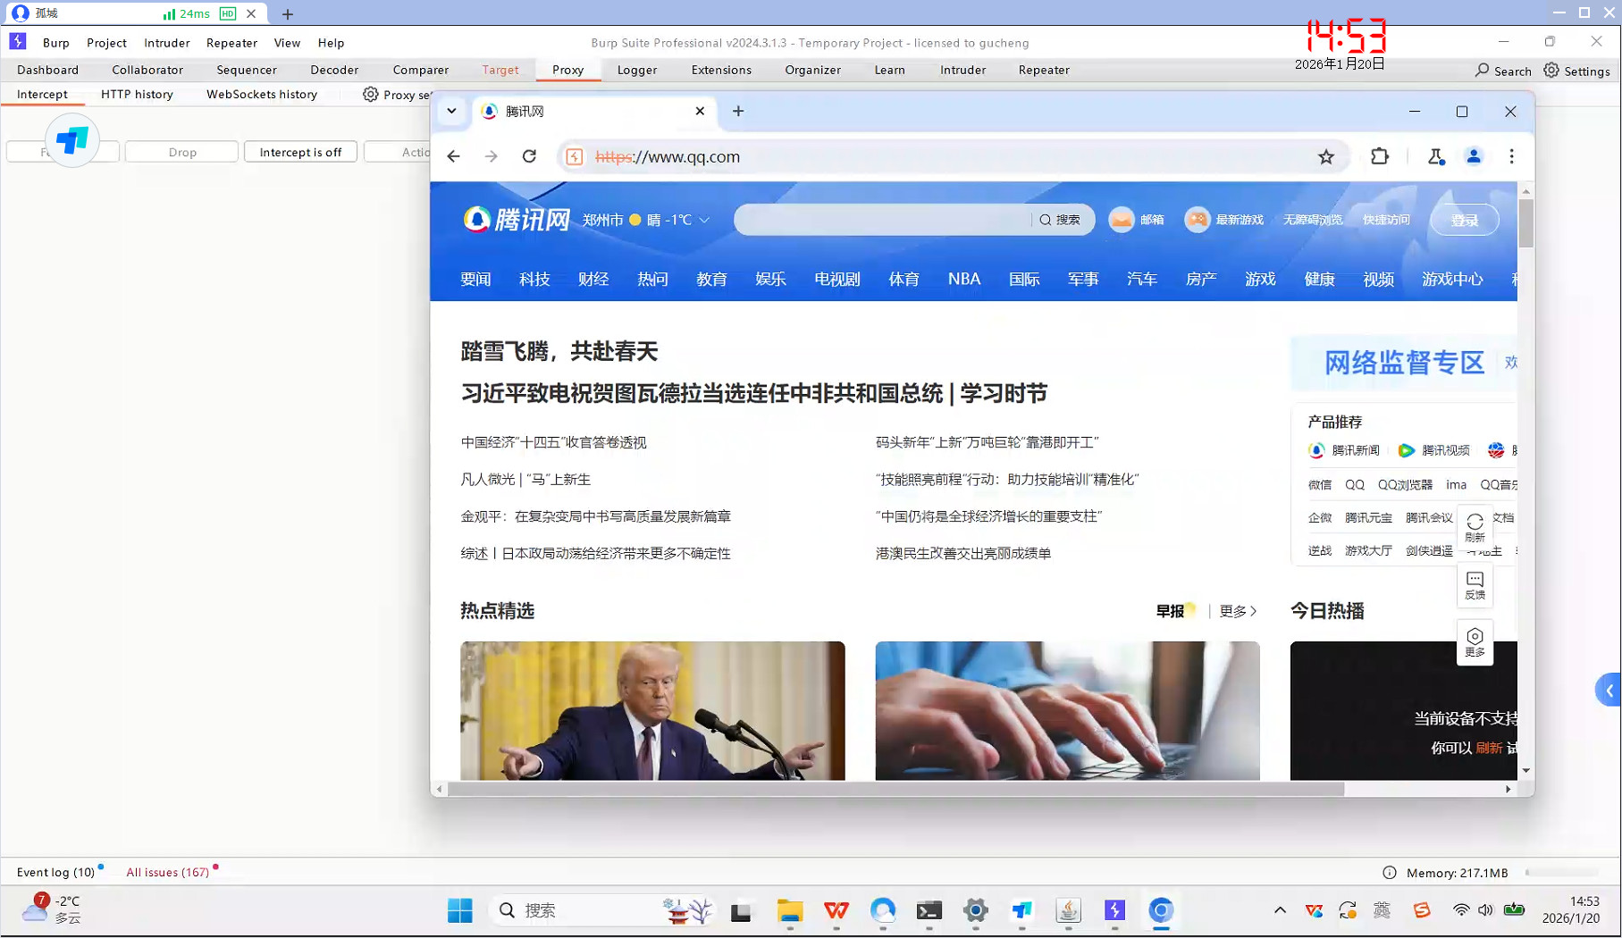1622x938 pixels.
Task: Open File Explorer from the taskbar
Action: [x=789, y=910]
